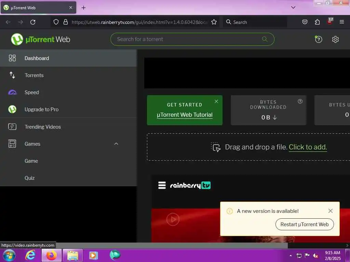Click the Torrents up-down arrows icon

click(x=12, y=75)
